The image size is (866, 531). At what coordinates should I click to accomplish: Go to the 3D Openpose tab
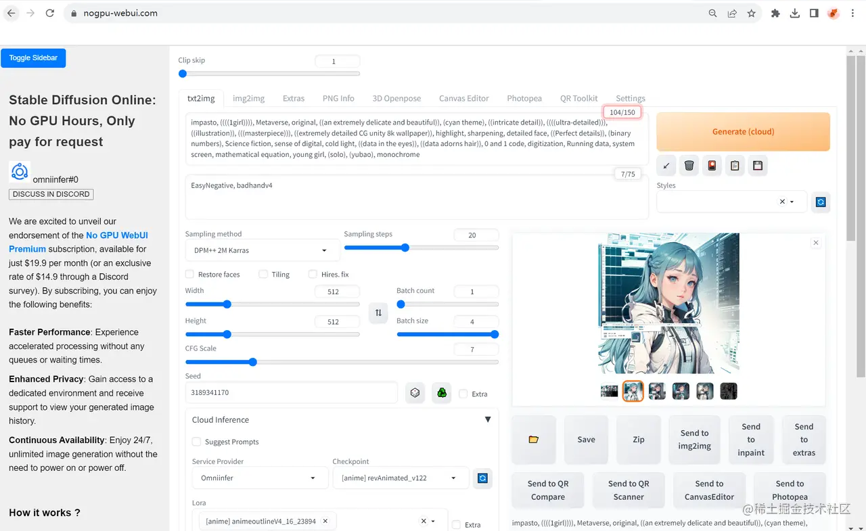tap(396, 98)
